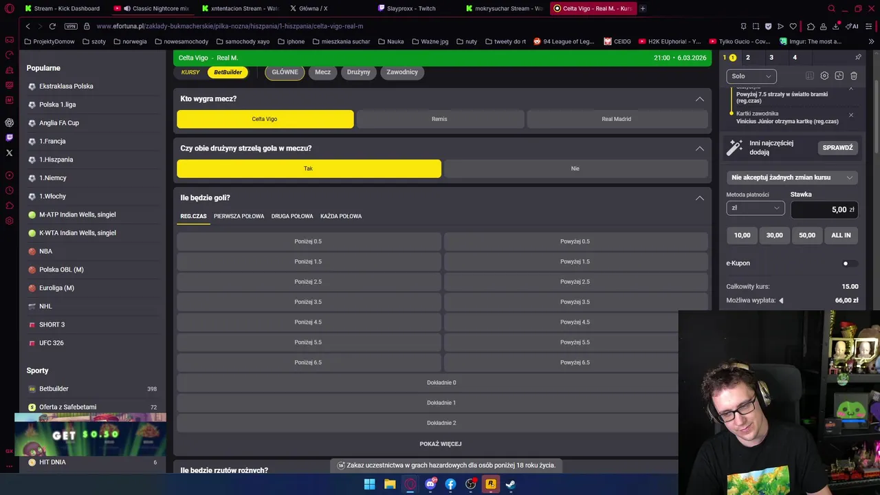This screenshot has height=495, width=880.
Task: Switch to KAŻDA POŁOWA tab
Action: point(341,216)
